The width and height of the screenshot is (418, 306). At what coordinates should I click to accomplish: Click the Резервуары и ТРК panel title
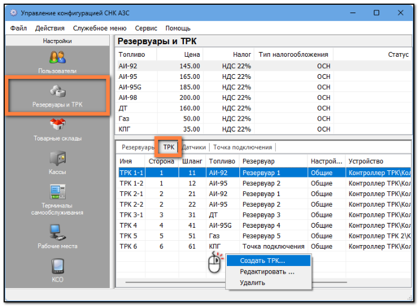[x=157, y=41]
